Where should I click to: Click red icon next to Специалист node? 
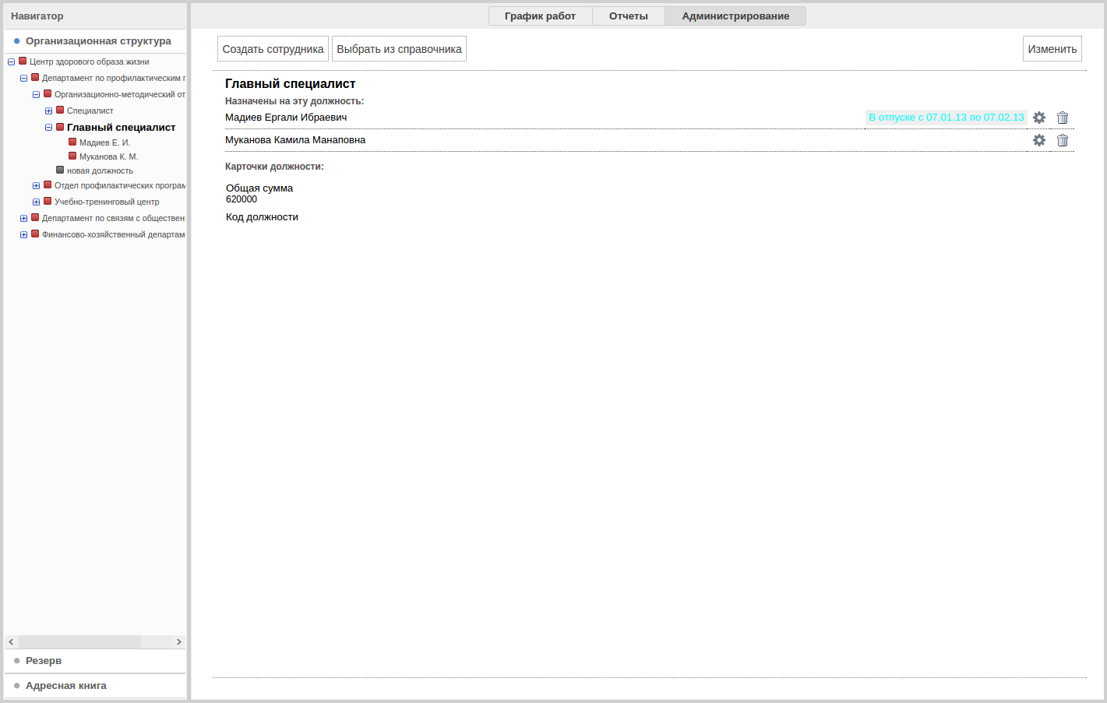pyautogui.click(x=60, y=110)
